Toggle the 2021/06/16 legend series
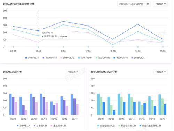 click(x=121, y=58)
